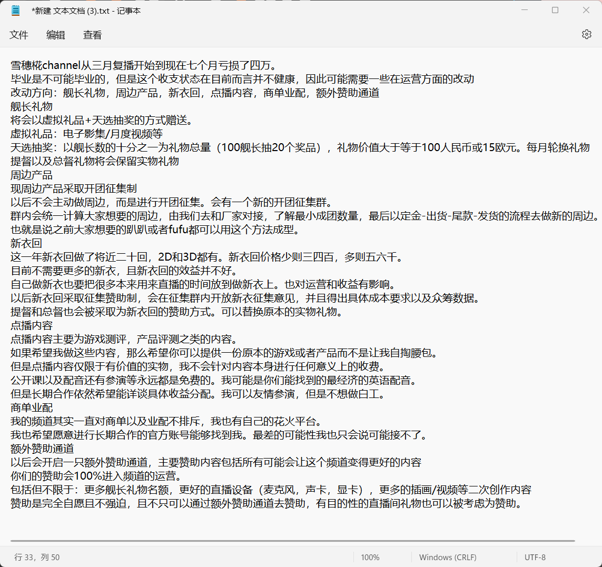Place cursor on the standalone 点播内容 heading line
This screenshot has width=602, height=567.
point(32,325)
